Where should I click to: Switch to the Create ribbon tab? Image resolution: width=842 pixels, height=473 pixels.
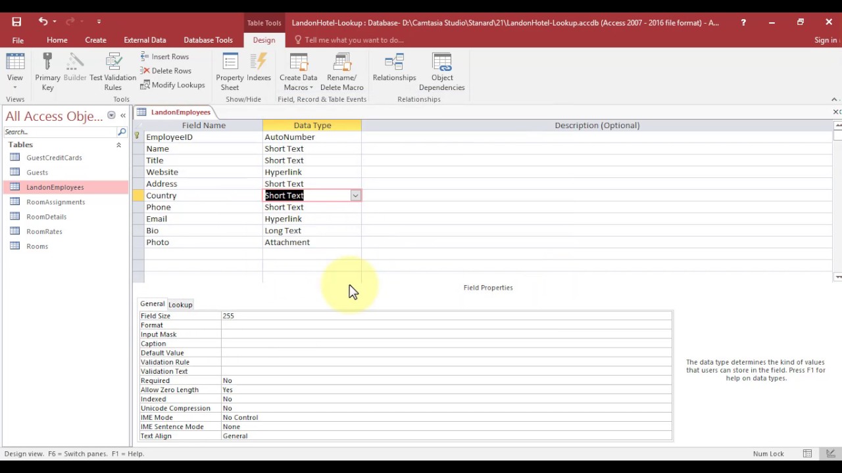(95, 40)
